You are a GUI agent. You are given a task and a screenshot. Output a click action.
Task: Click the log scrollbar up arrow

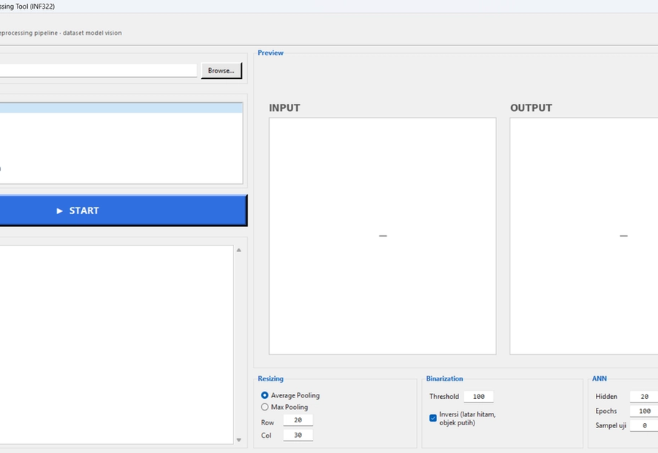(x=239, y=250)
